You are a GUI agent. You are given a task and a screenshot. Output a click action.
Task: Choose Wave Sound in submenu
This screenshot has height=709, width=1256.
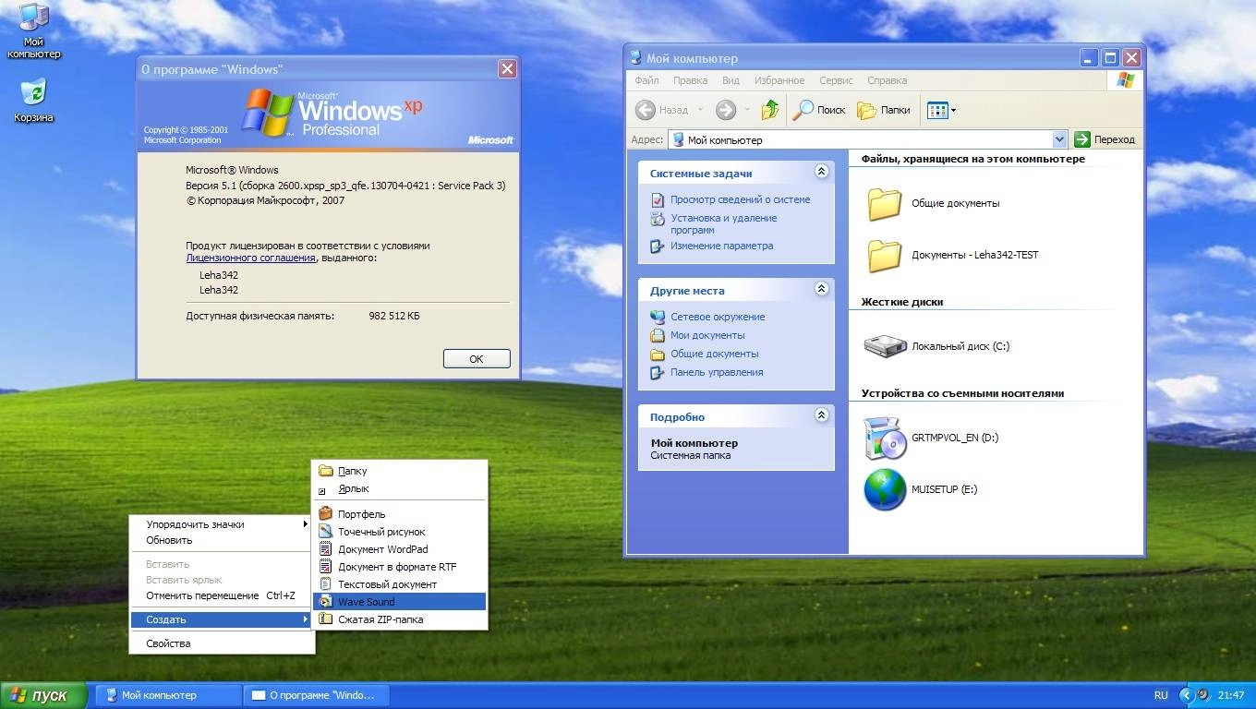(399, 602)
